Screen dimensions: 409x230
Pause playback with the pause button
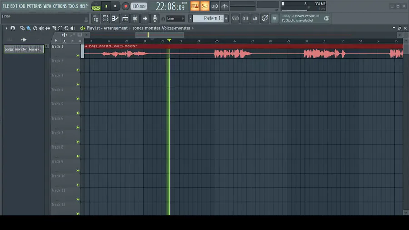(x=105, y=6)
